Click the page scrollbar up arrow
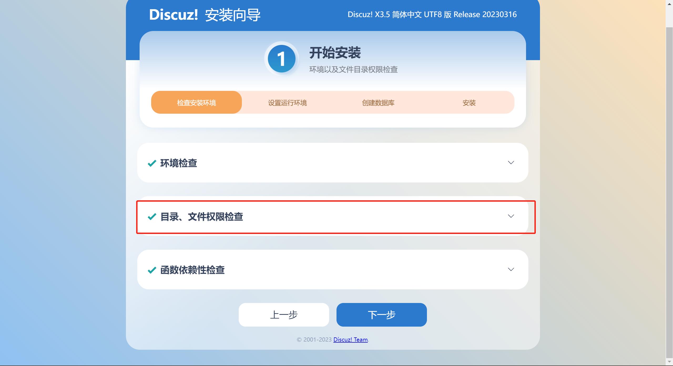The height and width of the screenshot is (366, 673). coord(669,4)
